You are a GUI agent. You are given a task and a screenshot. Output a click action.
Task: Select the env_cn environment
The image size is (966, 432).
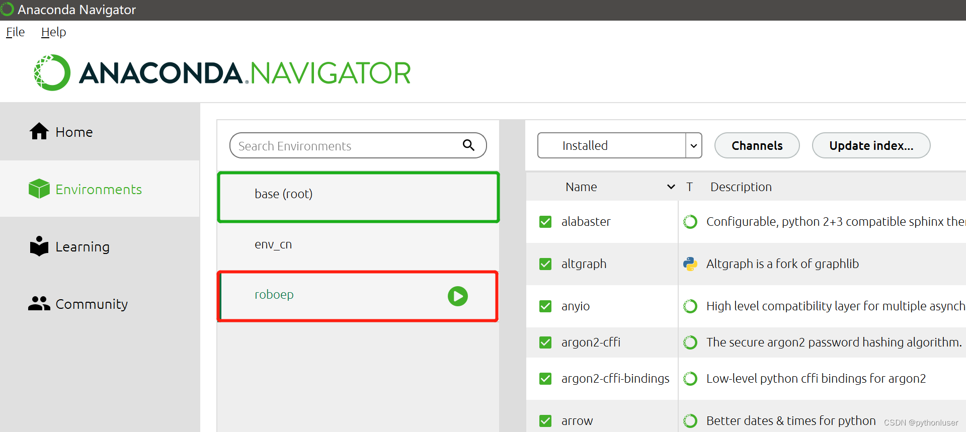(x=358, y=245)
